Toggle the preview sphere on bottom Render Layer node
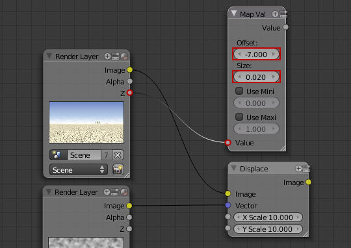Viewport: 351px width, 248px height. (123, 192)
